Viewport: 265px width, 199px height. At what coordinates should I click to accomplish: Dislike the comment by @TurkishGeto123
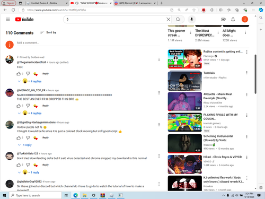pos(28,165)
